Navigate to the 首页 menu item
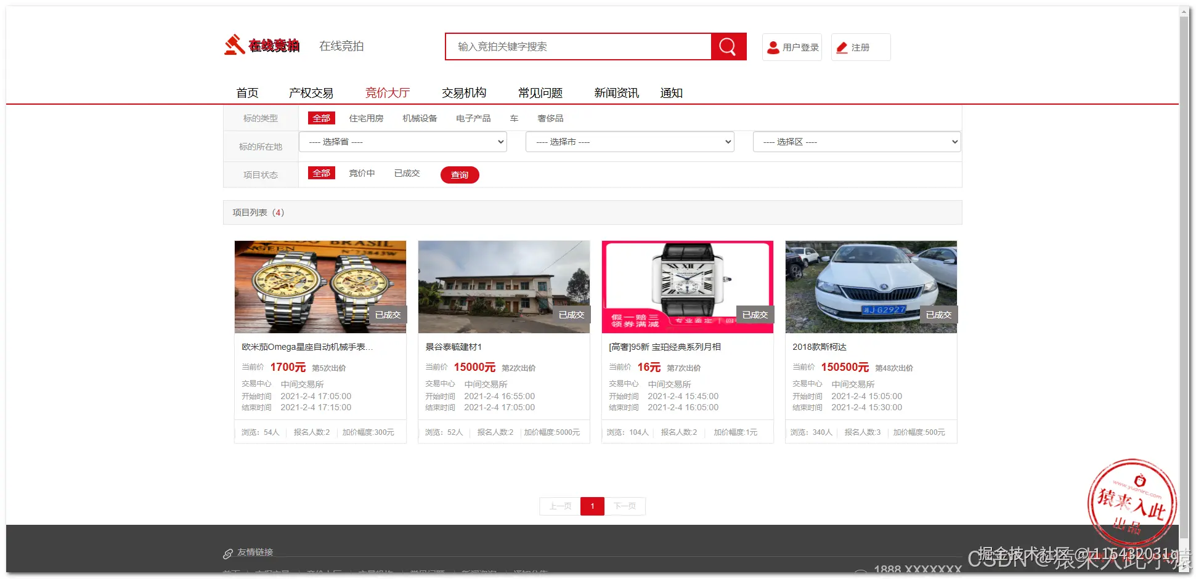Viewport: 1196px width, 579px height. coord(246,92)
